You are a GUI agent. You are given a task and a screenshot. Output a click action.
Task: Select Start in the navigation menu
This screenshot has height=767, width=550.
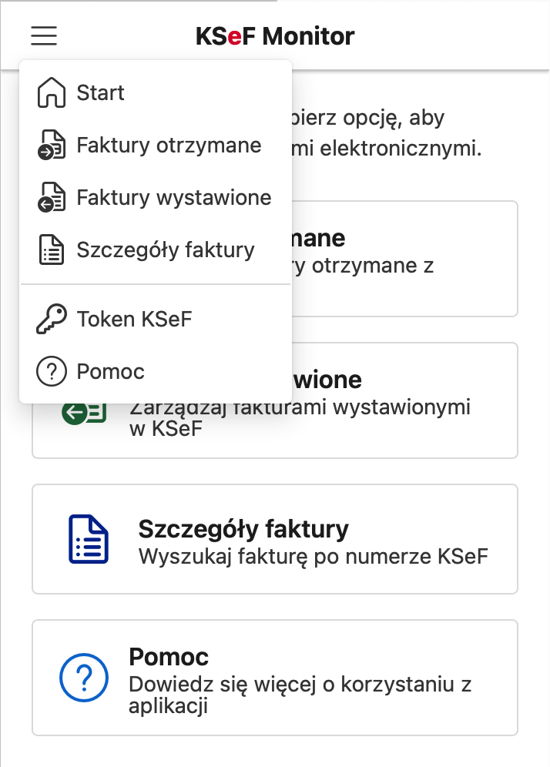[99, 92]
